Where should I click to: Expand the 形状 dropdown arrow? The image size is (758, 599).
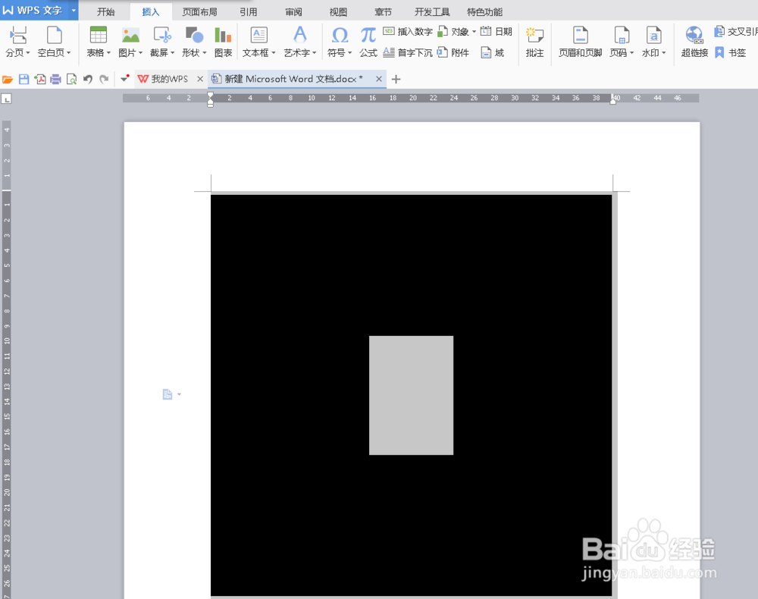pyautogui.click(x=205, y=52)
